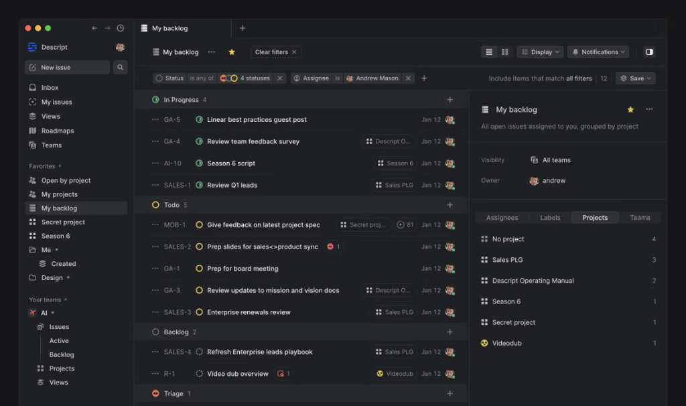Screen dimensions: 686x406
Task: Open issue Enterprise renewals review
Action: pos(249,312)
